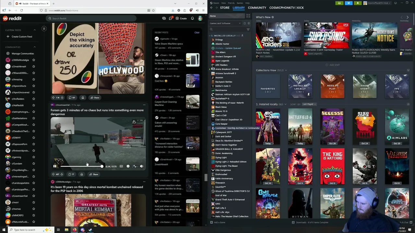Click the Steam green notifications bell
Viewport: 415px width, 233px height.
pos(358,3)
